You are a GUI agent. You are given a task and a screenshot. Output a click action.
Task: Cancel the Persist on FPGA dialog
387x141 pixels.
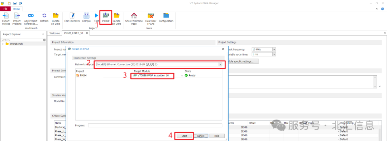[201, 136]
